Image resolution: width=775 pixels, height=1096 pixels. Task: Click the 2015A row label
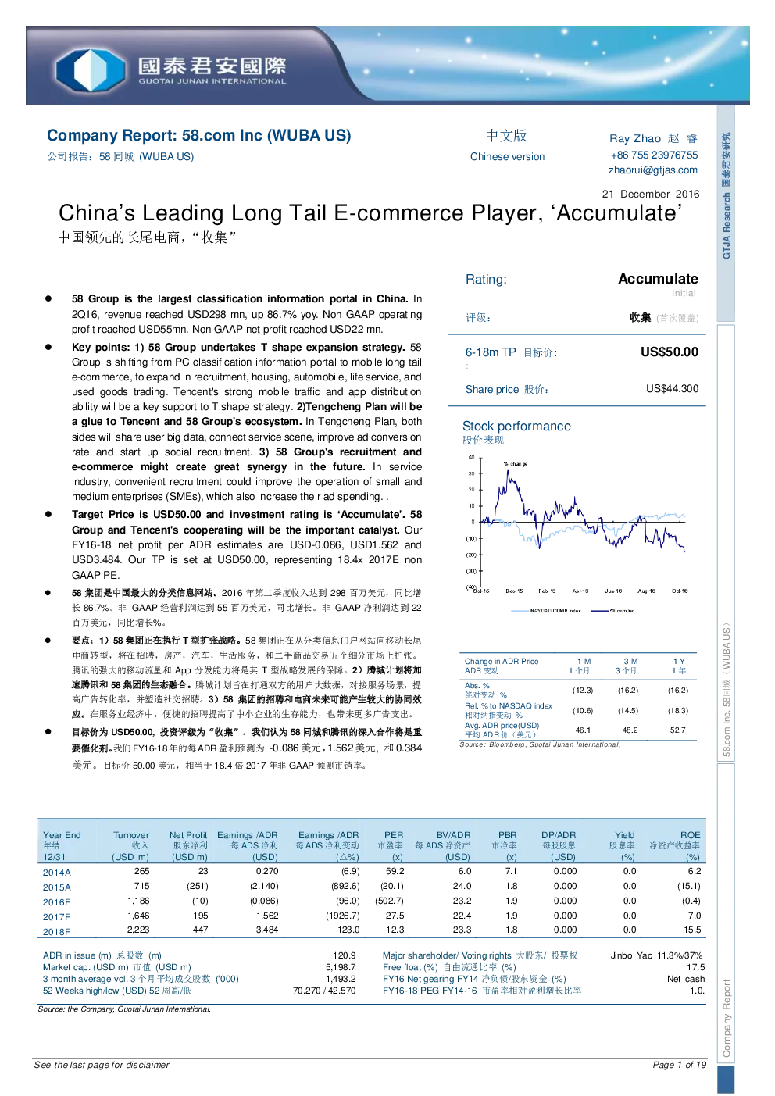56,887
